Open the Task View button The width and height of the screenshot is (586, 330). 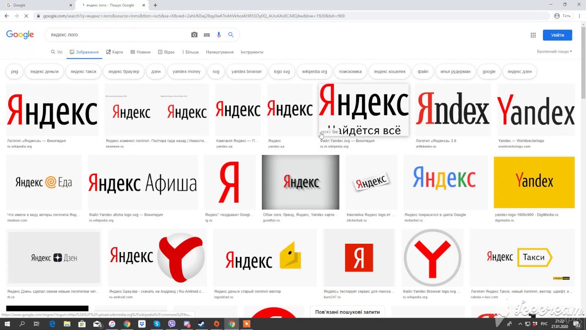[x=37, y=324]
